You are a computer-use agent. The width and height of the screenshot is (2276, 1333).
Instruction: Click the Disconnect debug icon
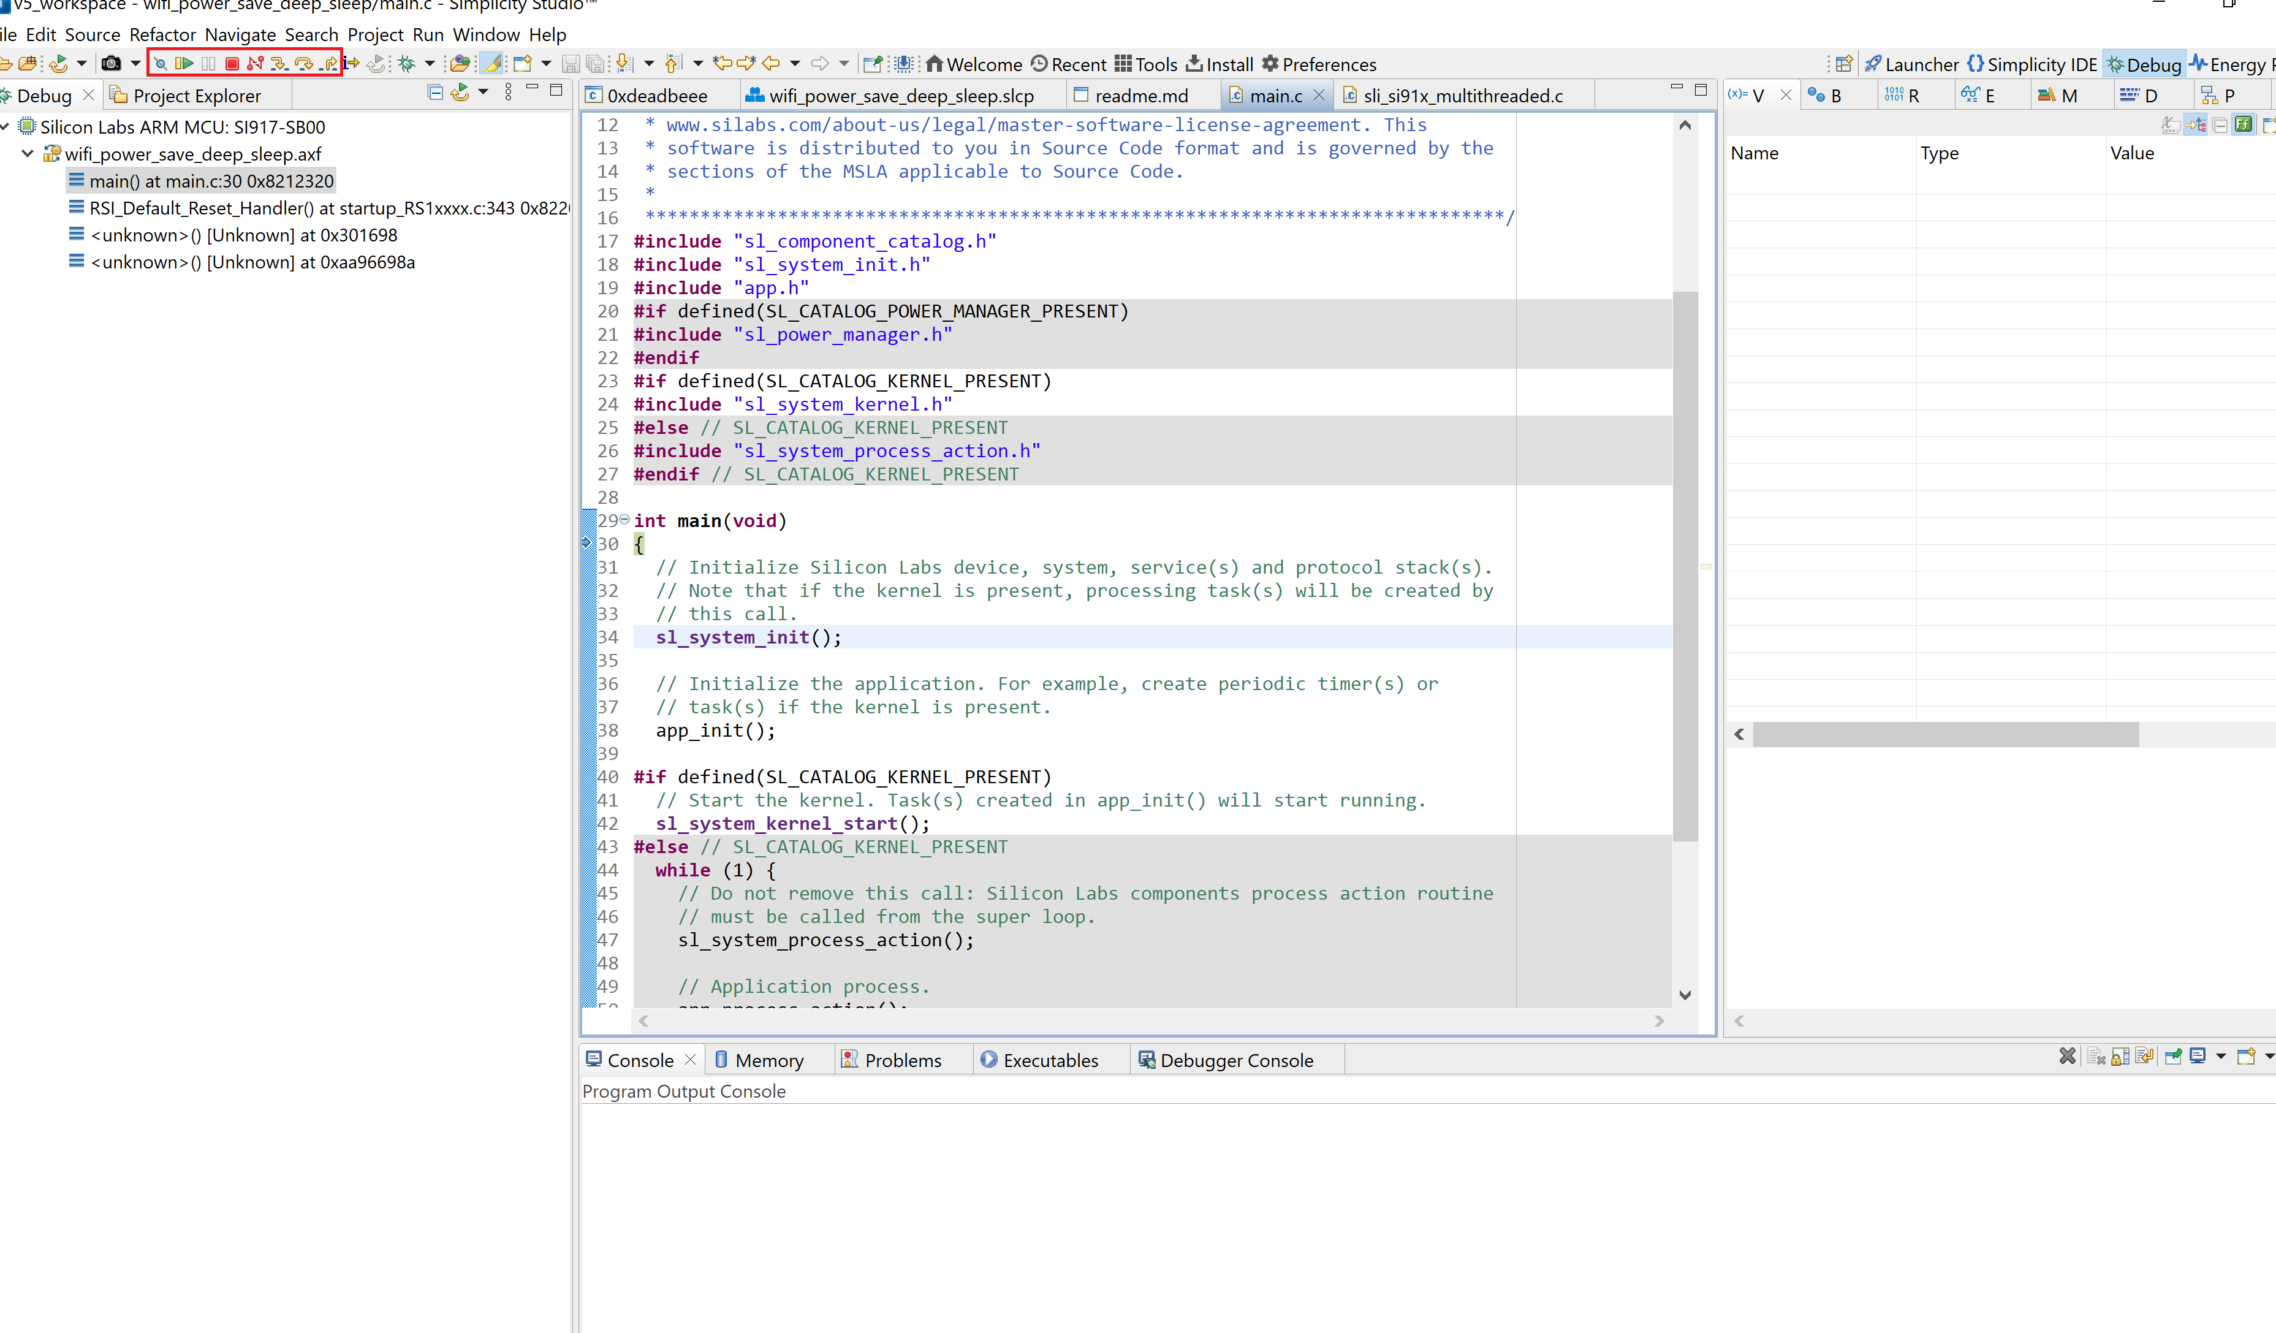256,63
